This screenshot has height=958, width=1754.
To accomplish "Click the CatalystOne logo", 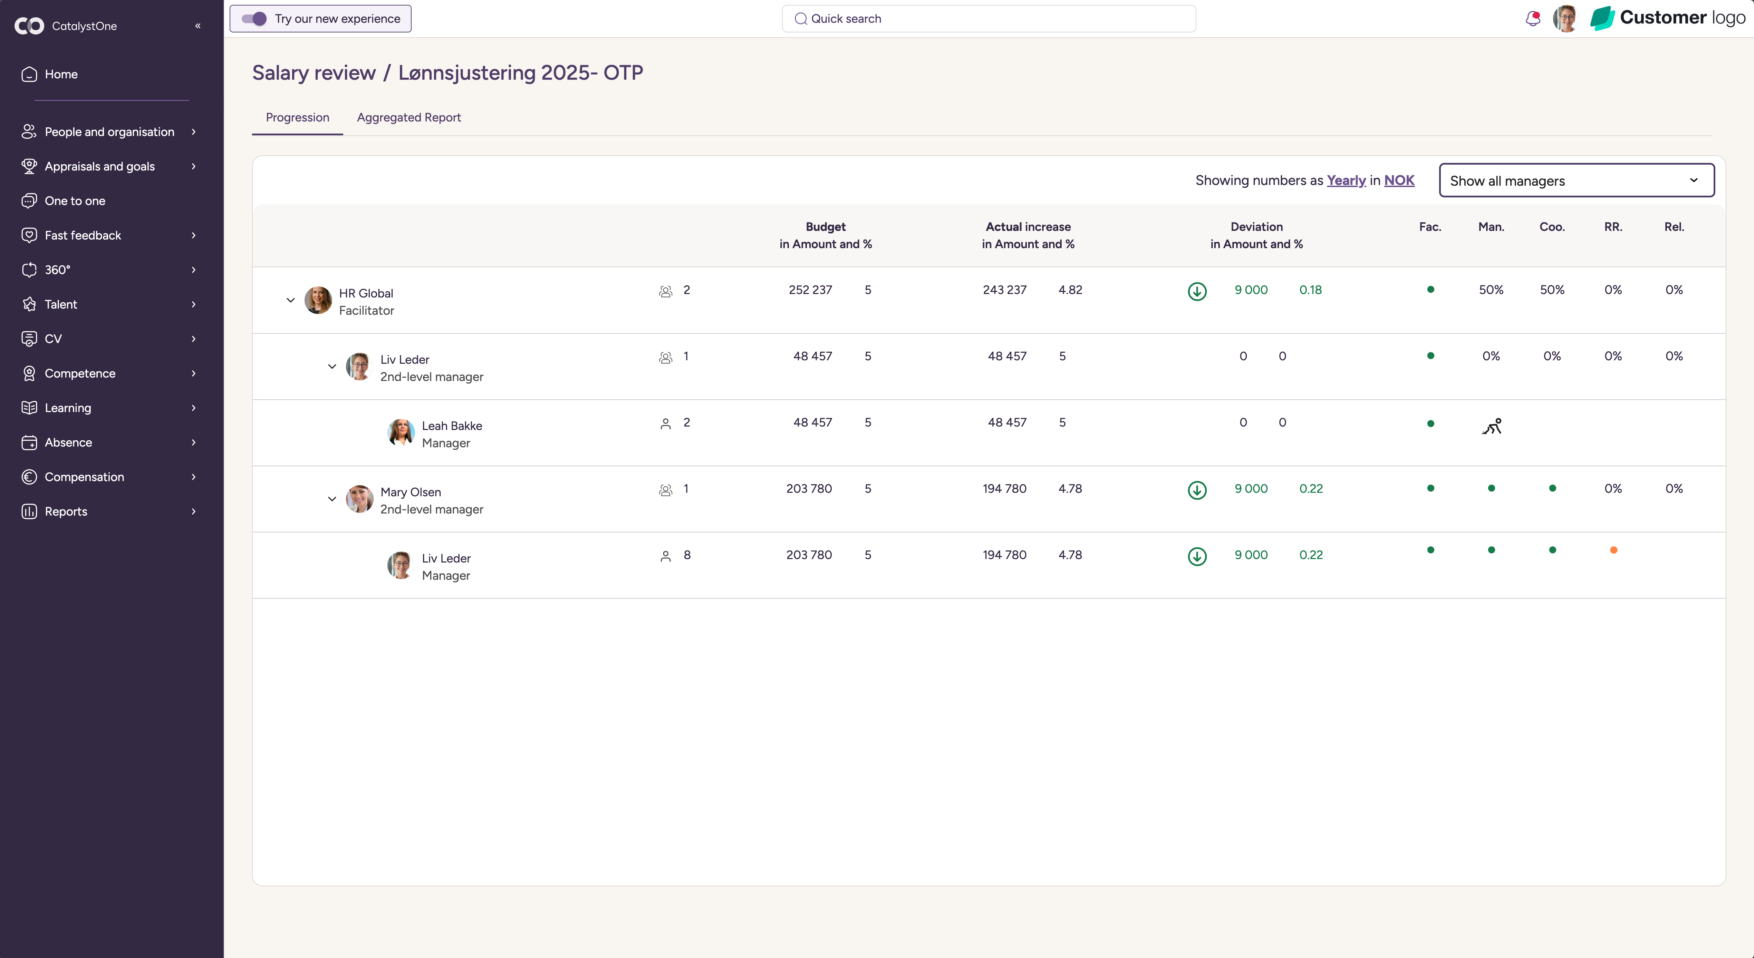I will [30, 26].
